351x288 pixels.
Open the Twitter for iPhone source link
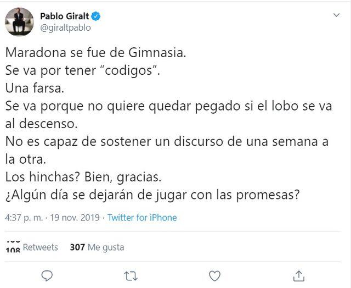coord(142,218)
